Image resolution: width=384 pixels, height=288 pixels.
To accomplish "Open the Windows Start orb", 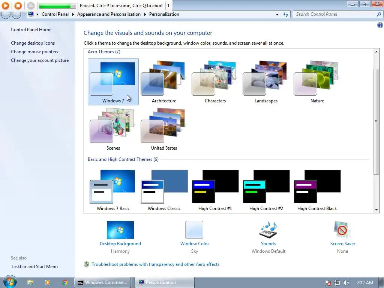I will click(10, 282).
